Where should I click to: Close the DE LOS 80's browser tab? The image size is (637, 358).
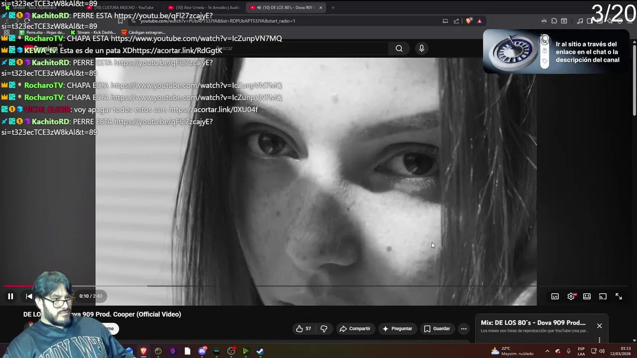tap(320, 7)
